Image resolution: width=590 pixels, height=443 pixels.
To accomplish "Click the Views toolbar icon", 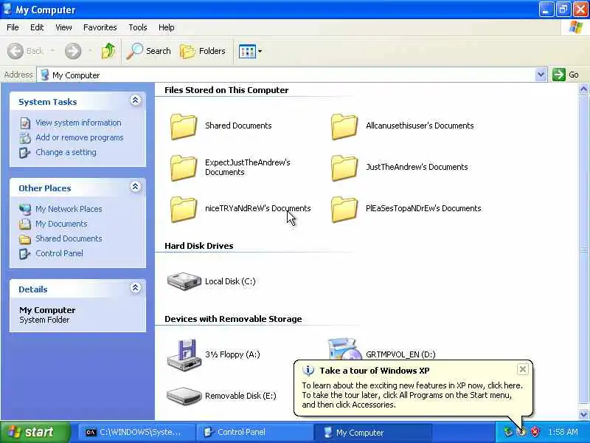I will 247,51.
